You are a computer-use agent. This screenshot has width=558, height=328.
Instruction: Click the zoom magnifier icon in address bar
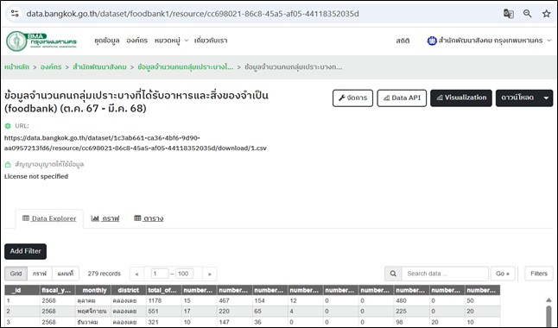click(x=528, y=14)
